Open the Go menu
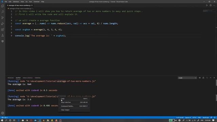The image size is (217, 122). (x=26, y=2)
